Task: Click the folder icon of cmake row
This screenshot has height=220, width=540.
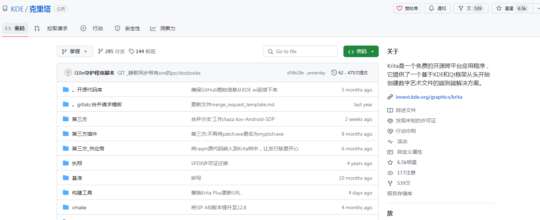Action: coord(66,207)
